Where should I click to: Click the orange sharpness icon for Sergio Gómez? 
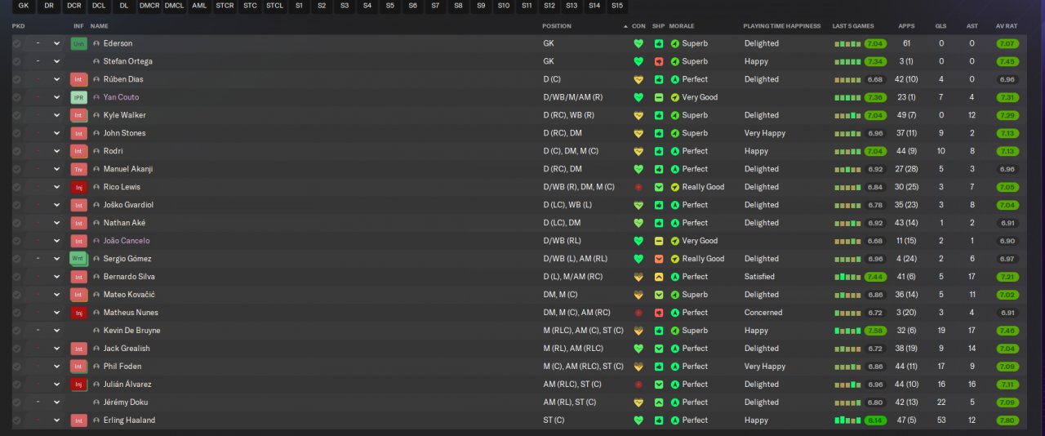tap(659, 259)
